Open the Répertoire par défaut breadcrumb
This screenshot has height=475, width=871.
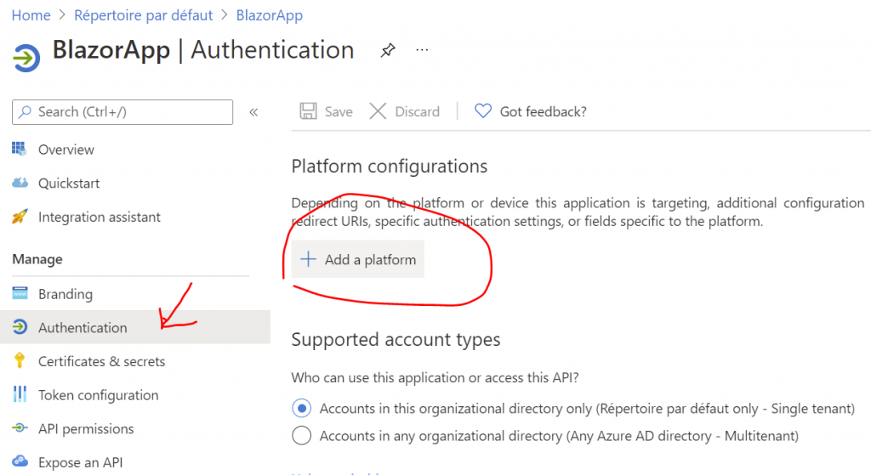point(143,15)
